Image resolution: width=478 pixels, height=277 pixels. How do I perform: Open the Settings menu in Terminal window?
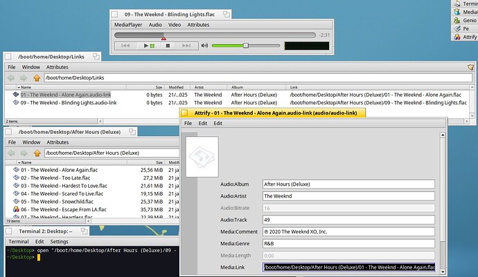coord(59,241)
